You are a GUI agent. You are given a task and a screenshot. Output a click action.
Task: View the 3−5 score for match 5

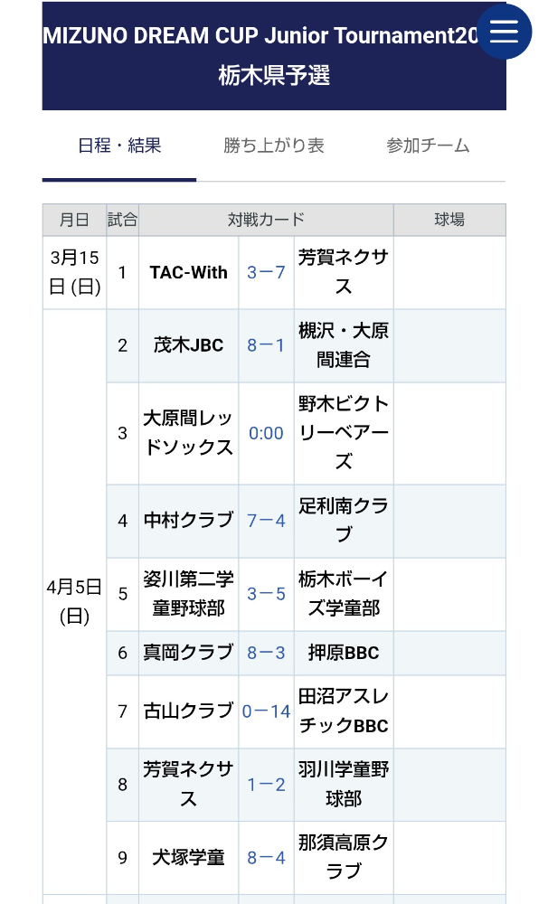[x=266, y=594]
